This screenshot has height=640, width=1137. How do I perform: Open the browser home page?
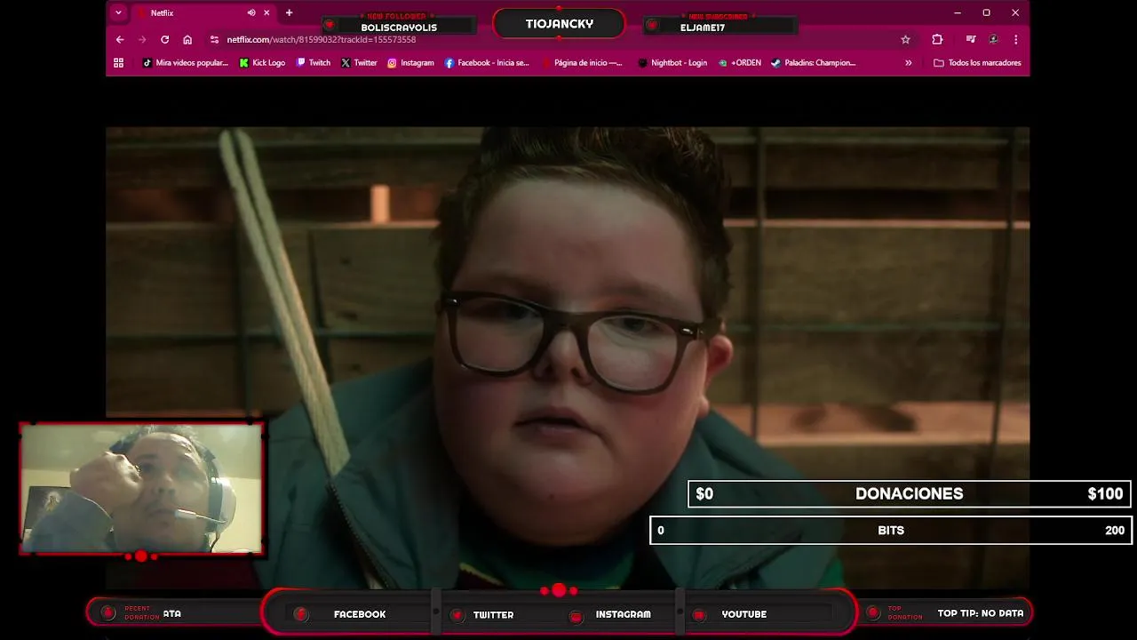point(187,39)
